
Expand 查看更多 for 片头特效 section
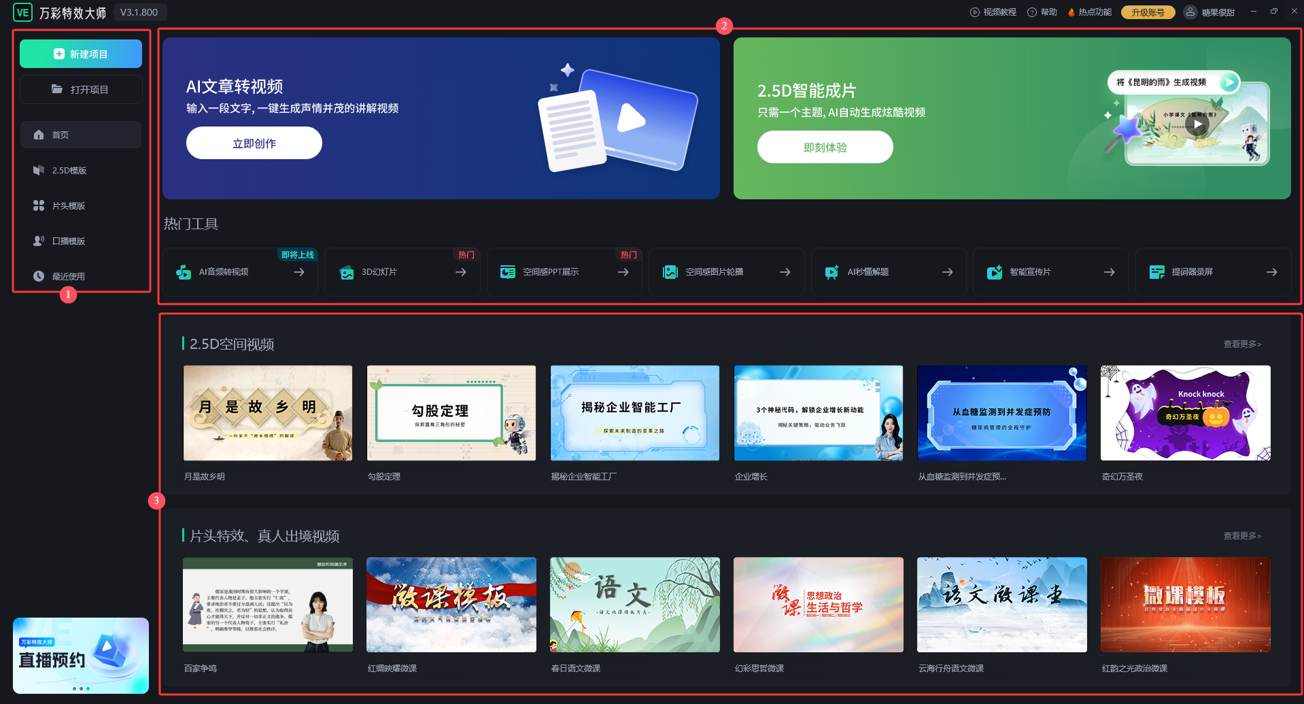[1241, 536]
